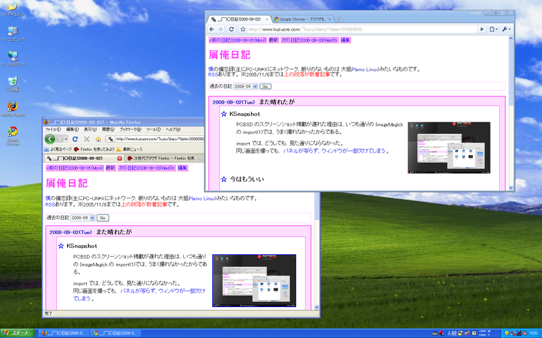Open the 履歴 menu in Firefox
Screen dimensions: 542x338
coord(108,129)
